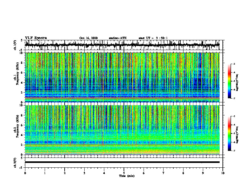Click the "station=ATH" header label
The image size is (251, 194).
pyautogui.click(x=118, y=38)
